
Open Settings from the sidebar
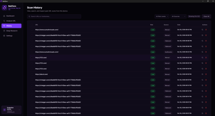(x=11, y=36)
